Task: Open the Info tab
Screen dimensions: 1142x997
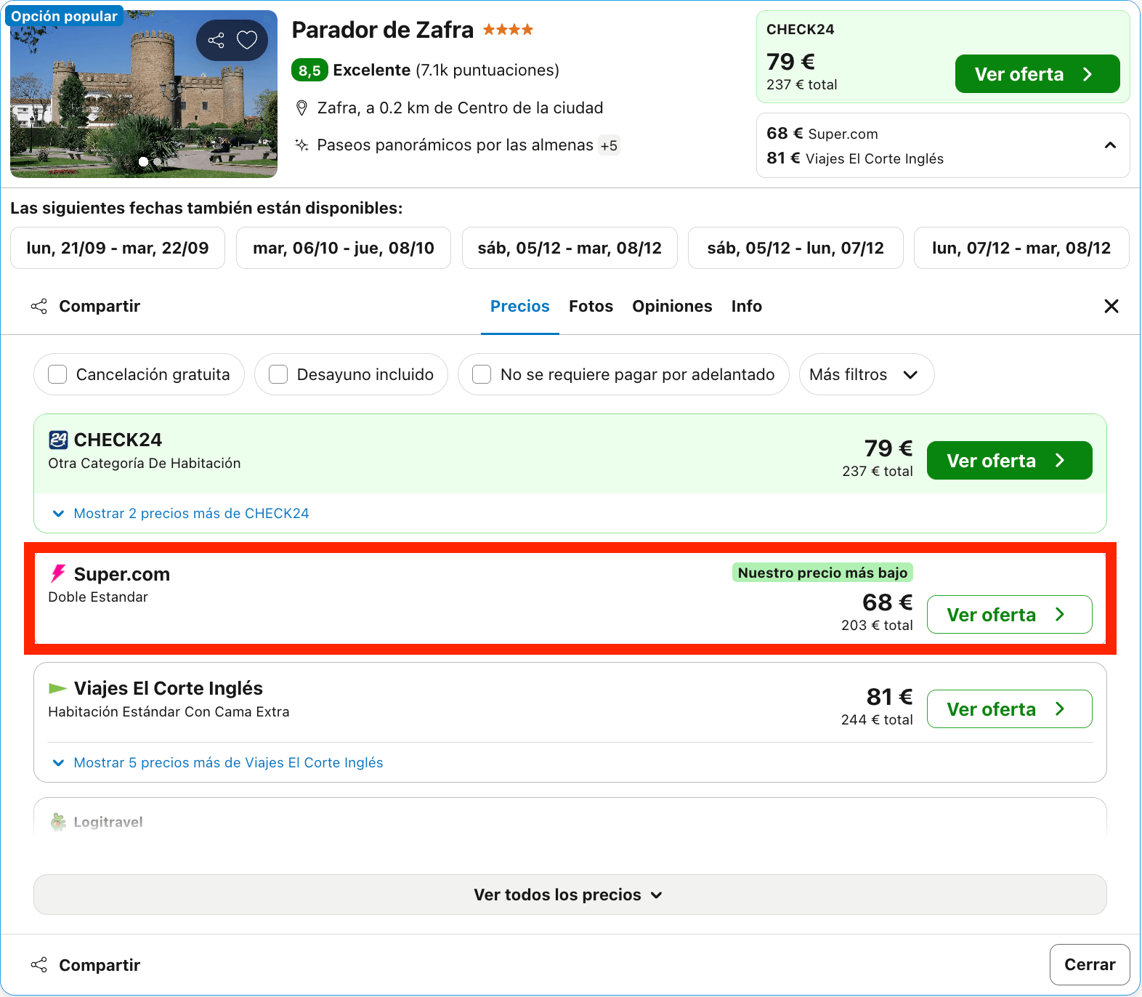Action: click(747, 307)
